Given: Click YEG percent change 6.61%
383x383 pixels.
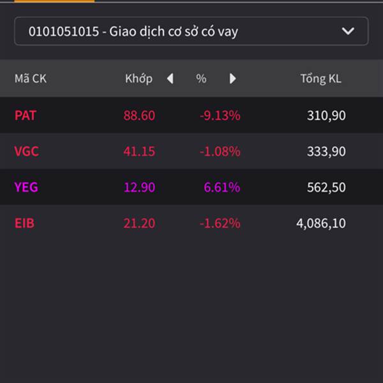Looking at the screenshot, I should (x=222, y=188).
